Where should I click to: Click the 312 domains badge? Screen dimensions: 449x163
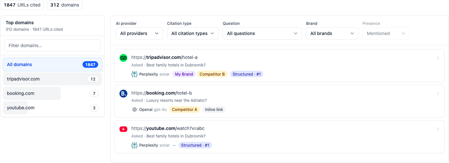click(x=65, y=5)
